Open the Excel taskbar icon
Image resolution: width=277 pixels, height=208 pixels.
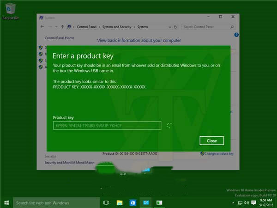click(159, 202)
